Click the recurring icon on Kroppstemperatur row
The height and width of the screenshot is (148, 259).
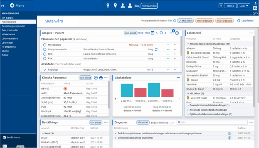[156, 49]
